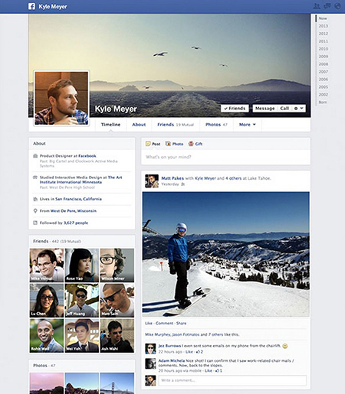345x394 pixels.
Task: Open messages icon in top bar
Action: point(327,6)
